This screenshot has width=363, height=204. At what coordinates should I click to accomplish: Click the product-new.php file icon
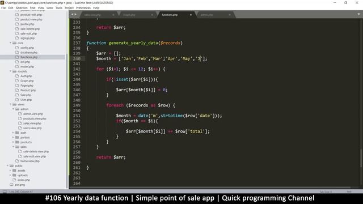pos(17,19)
